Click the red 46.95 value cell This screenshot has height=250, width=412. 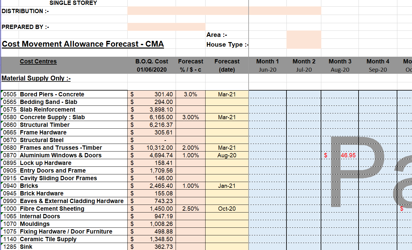coord(340,155)
